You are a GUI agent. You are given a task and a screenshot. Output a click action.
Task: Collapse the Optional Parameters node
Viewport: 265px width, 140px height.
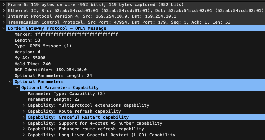tap(10, 81)
